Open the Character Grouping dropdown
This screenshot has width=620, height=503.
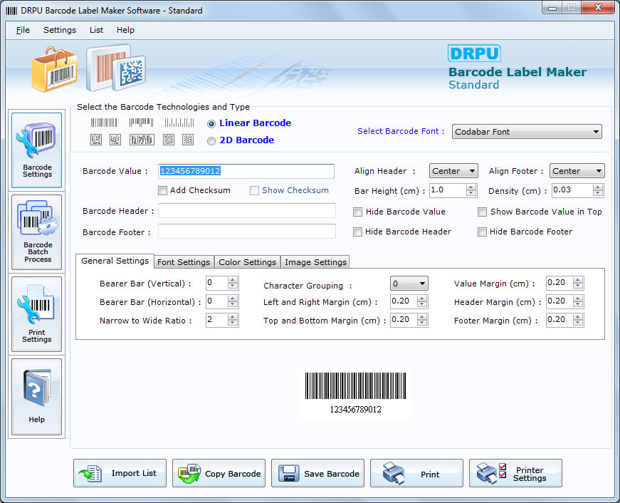point(409,284)
